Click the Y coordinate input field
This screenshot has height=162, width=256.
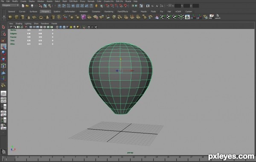click(x=186, y=6)
